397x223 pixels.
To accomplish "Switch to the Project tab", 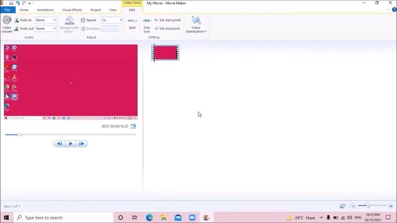I will pos(96,10).
